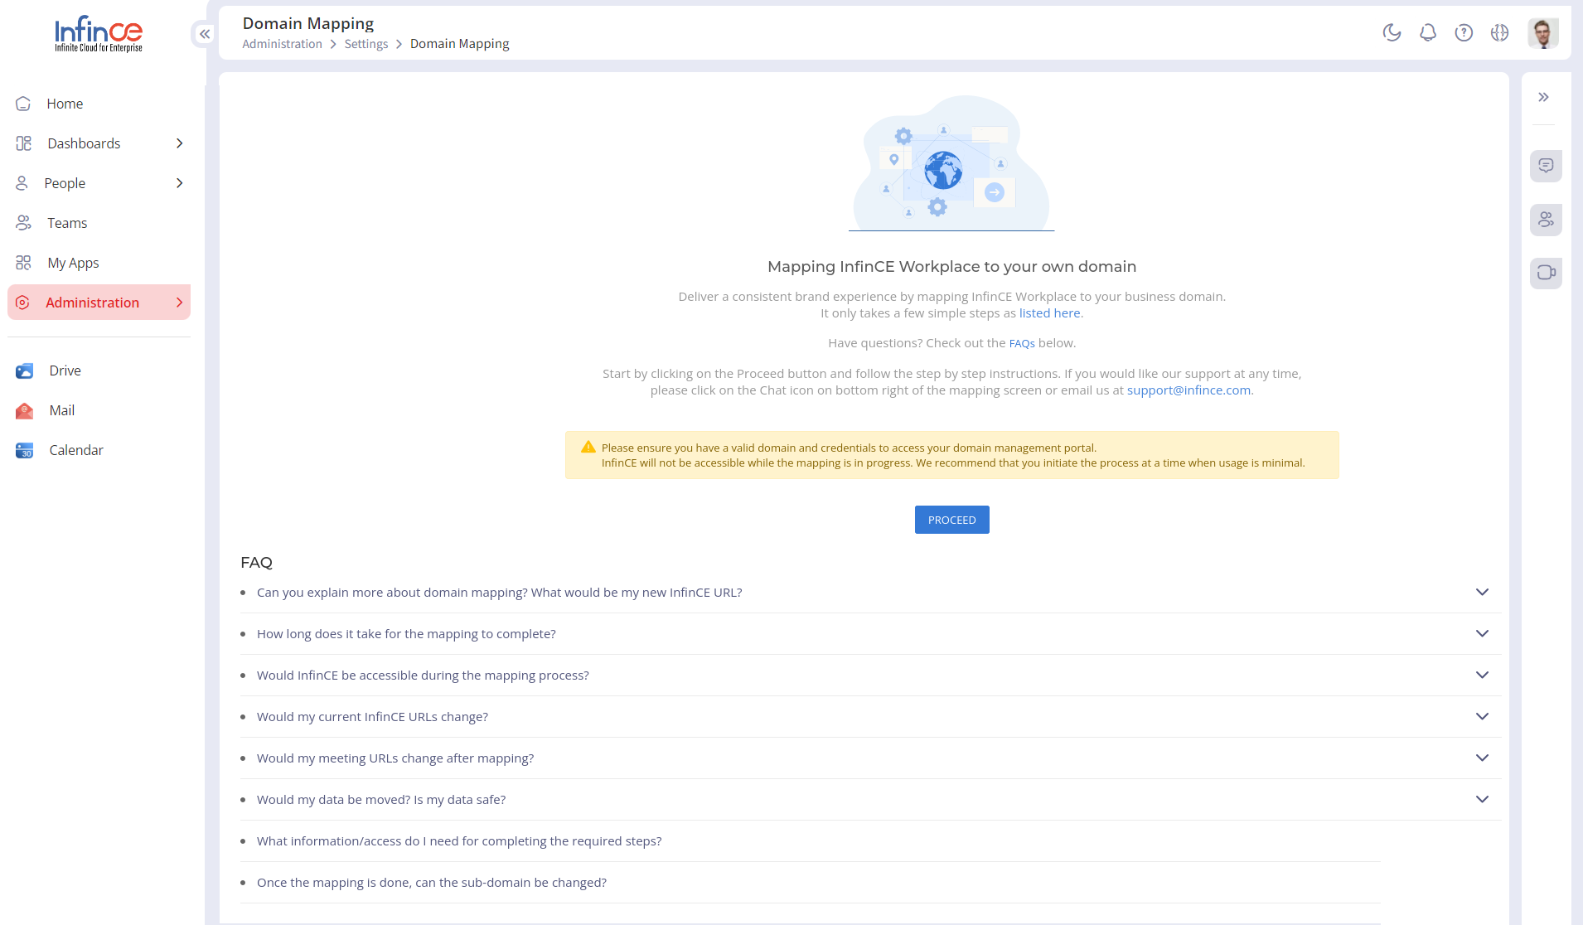Image resolution: width=1583 pixels, height=925 pixels.
Task: Open the user profile avatar
Action: (1543, 33)
